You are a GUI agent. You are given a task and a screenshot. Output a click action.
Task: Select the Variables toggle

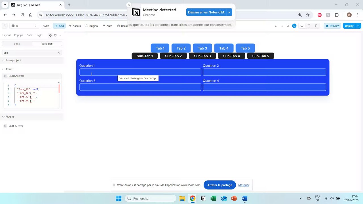click(x=47, y=44)
